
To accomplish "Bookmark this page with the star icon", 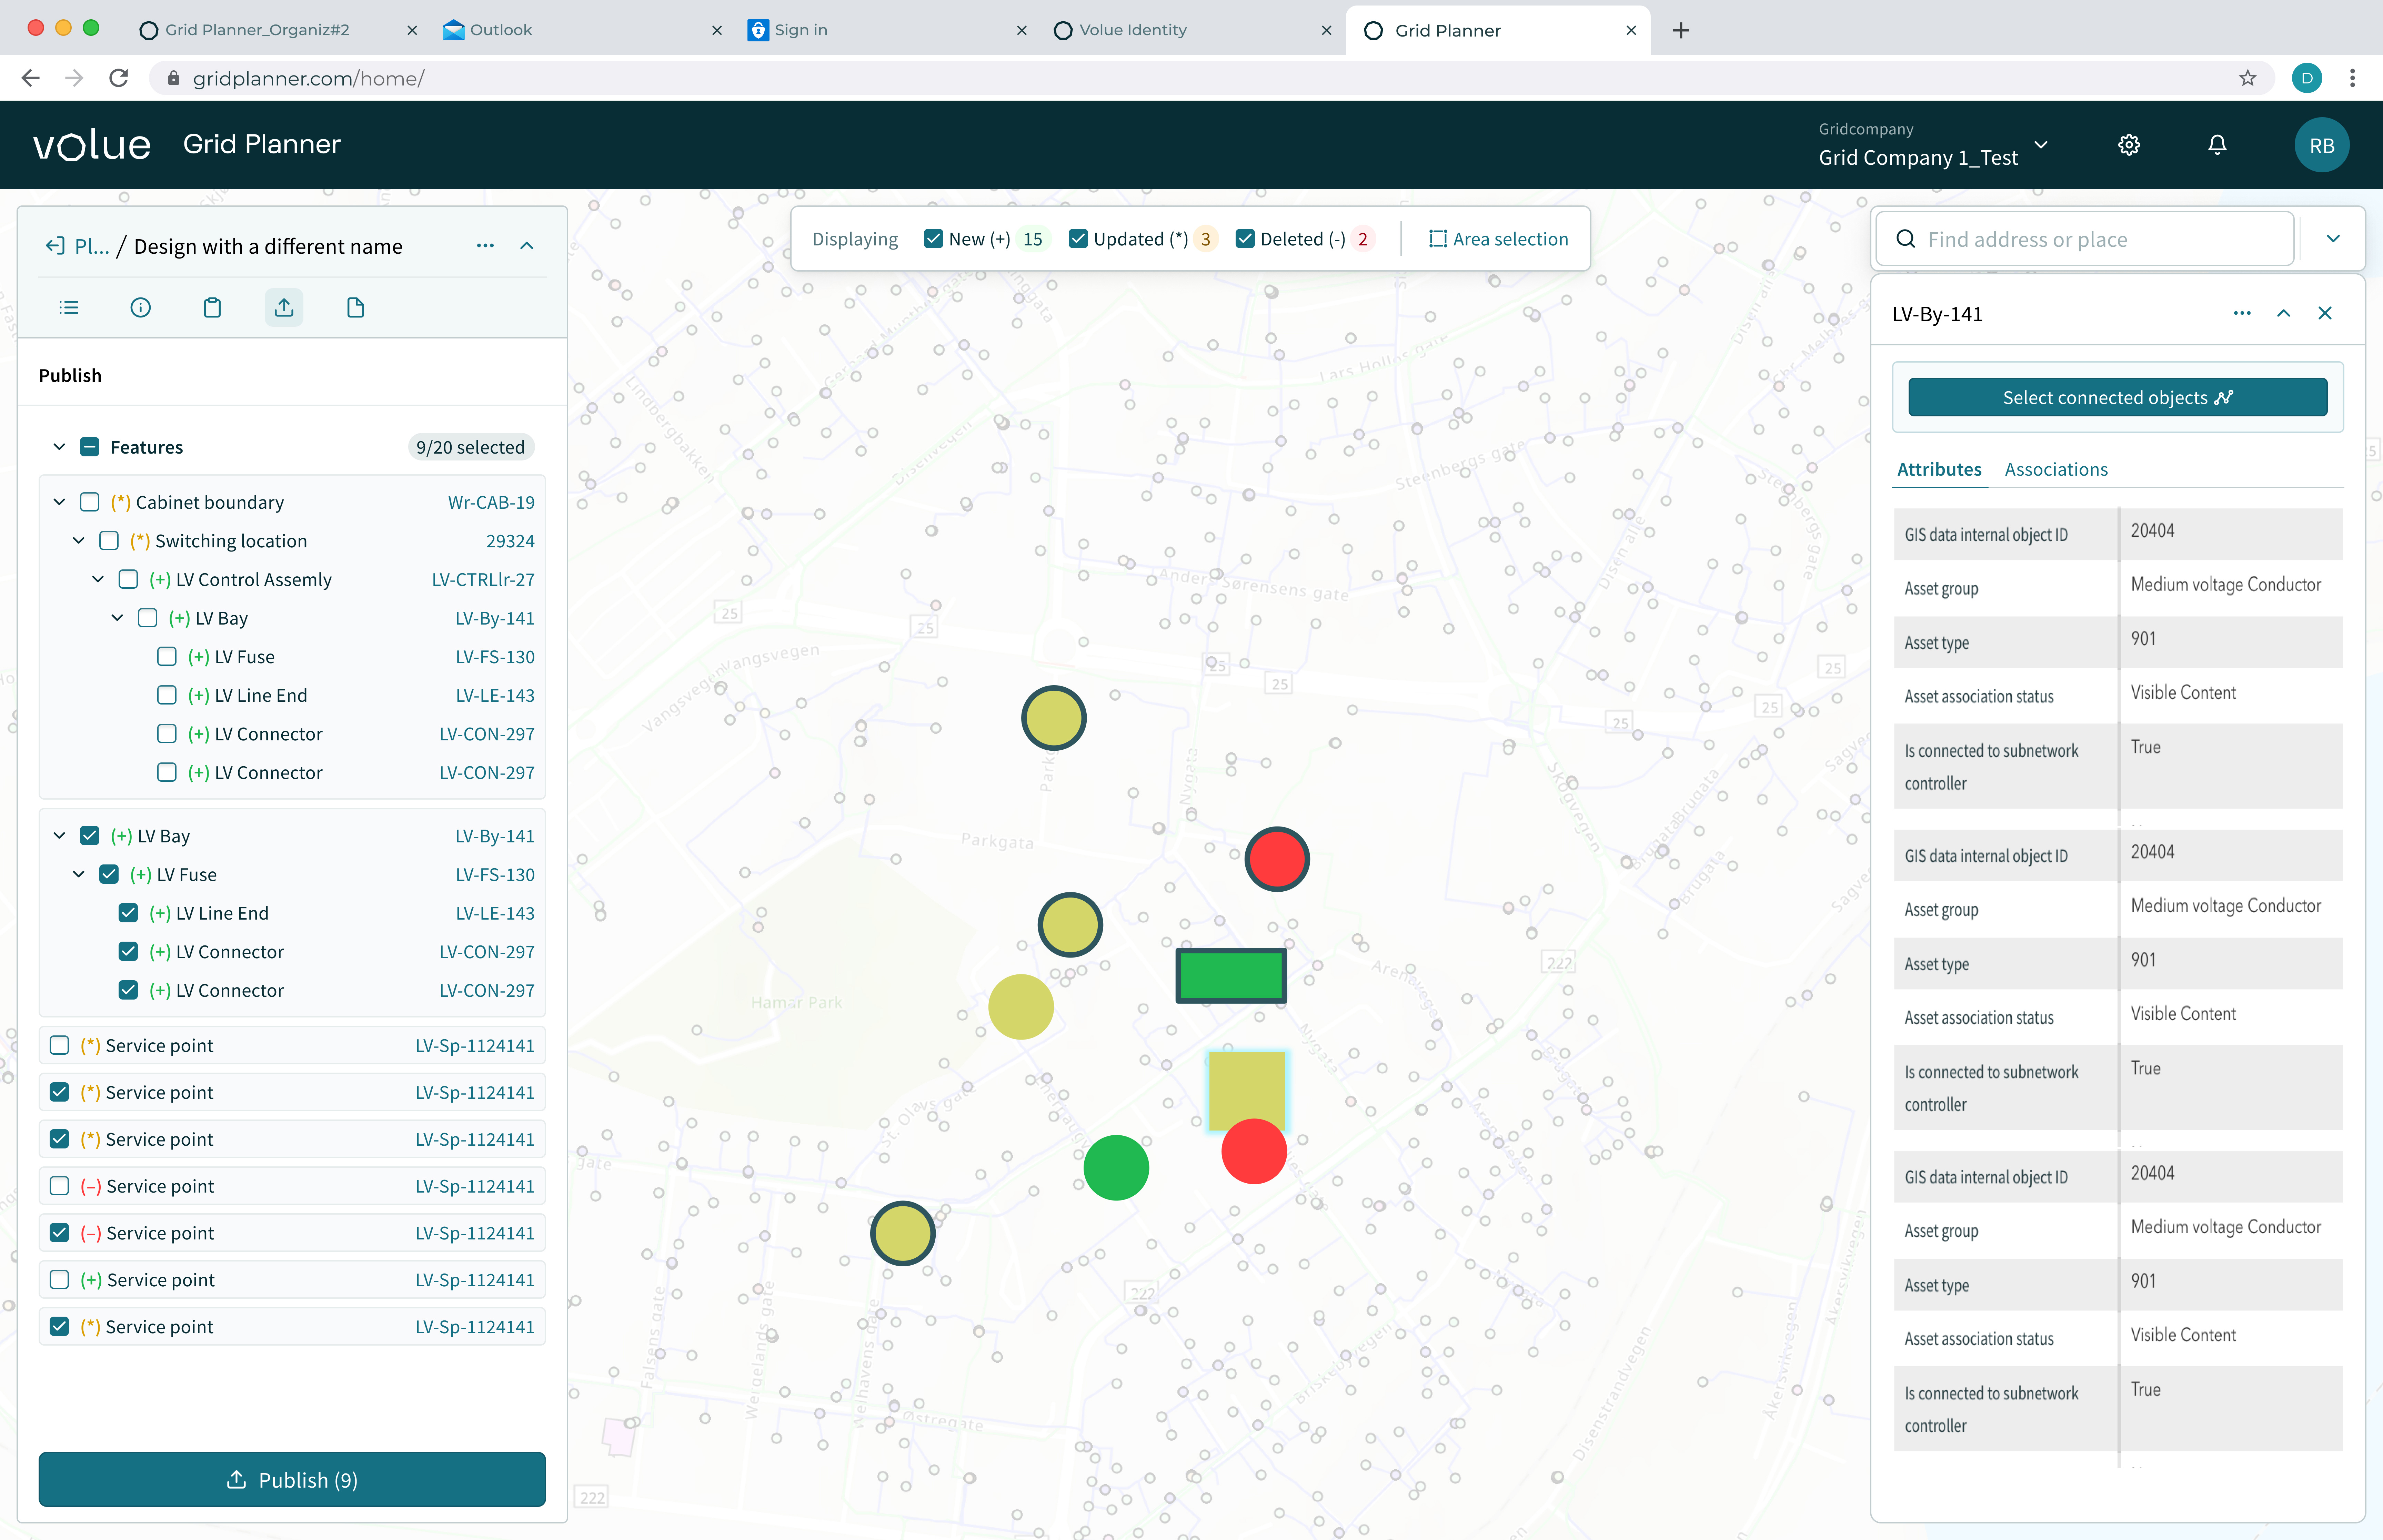I will 2248,78.
